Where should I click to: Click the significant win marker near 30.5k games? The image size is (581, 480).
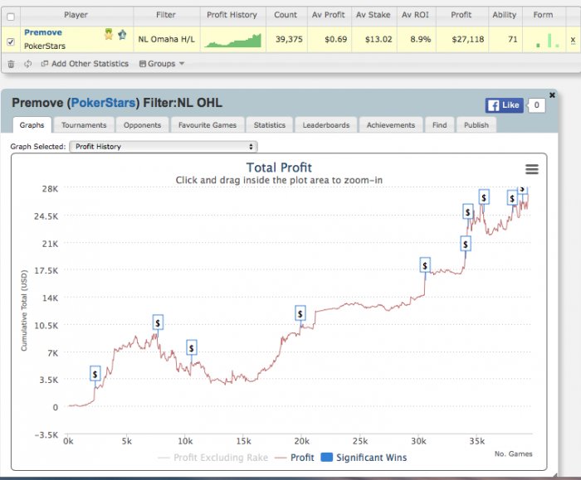pos(425,265)
